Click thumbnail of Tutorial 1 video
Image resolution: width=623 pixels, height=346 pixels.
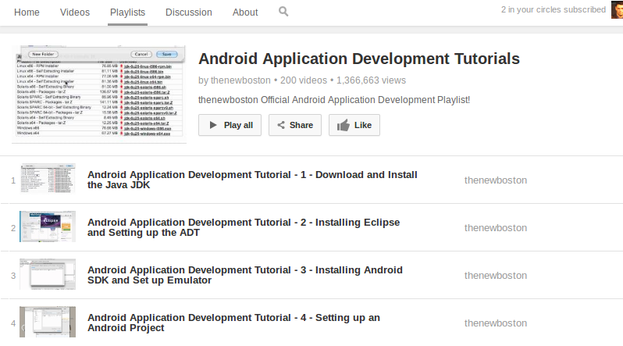point(48,179)
